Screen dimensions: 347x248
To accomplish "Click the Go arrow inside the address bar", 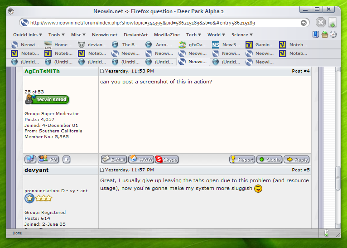I will (304, 23).
